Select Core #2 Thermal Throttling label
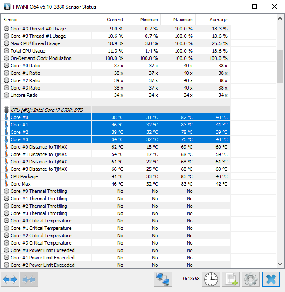This screenshot has width=285, height=292. (39, 206)
